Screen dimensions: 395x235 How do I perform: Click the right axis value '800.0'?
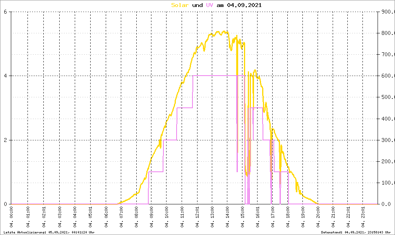pyautogui.click(x=388, y=33)
